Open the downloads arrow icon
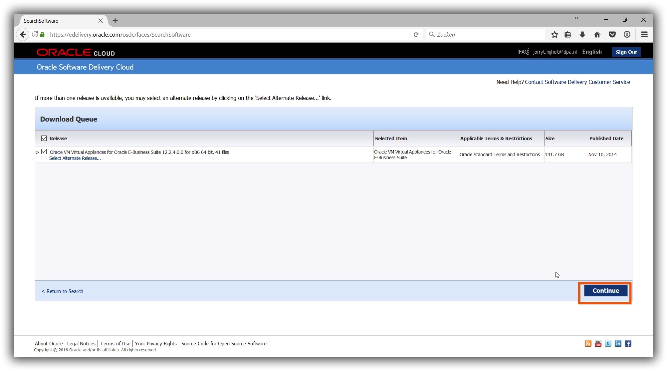The image size is (667, 371). point(582,35)
